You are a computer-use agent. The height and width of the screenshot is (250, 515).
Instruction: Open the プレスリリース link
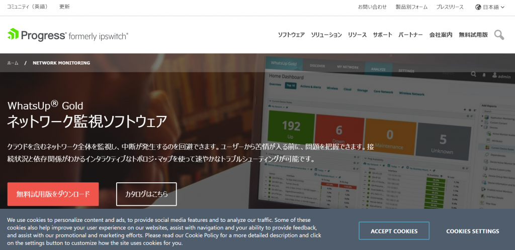[450, 7]
